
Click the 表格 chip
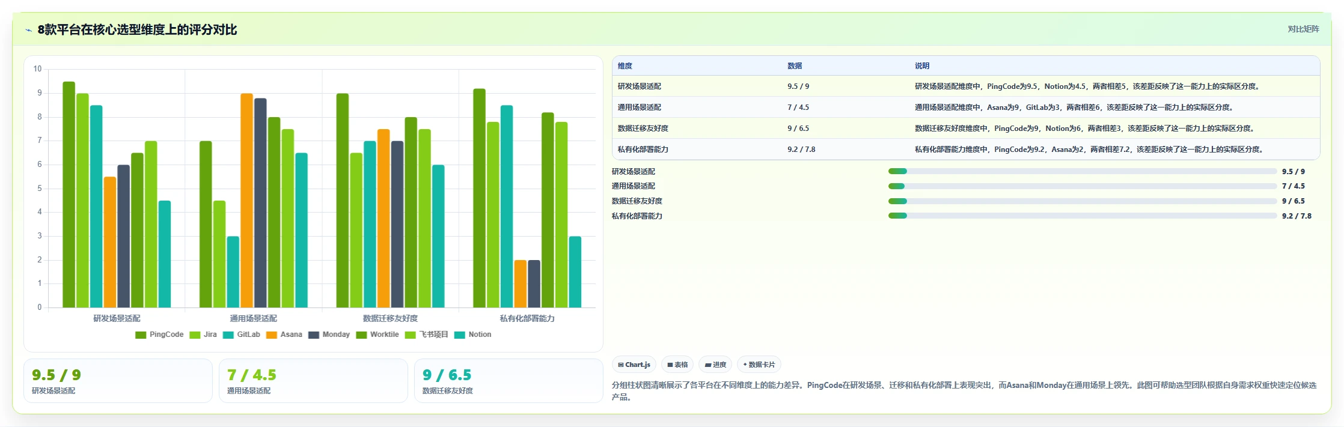pos(677,365)
